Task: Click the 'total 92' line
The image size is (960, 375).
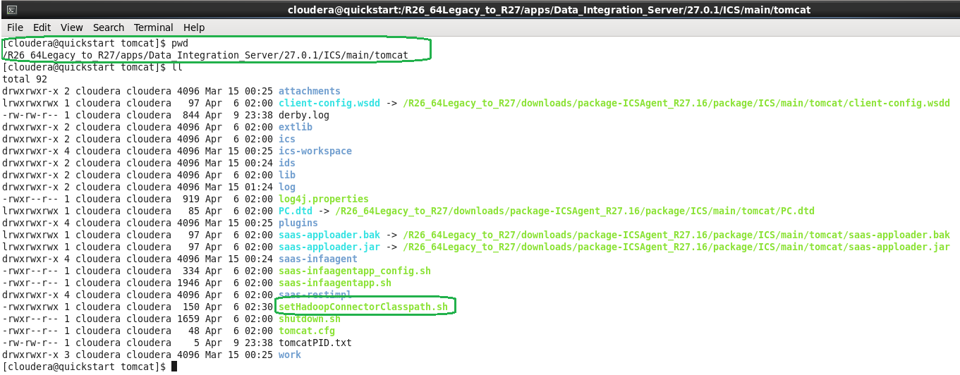Action: tap(25, 79)
